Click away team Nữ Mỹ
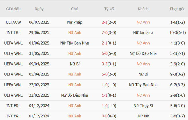Screen dimensions: 188x120 [143, 116]
